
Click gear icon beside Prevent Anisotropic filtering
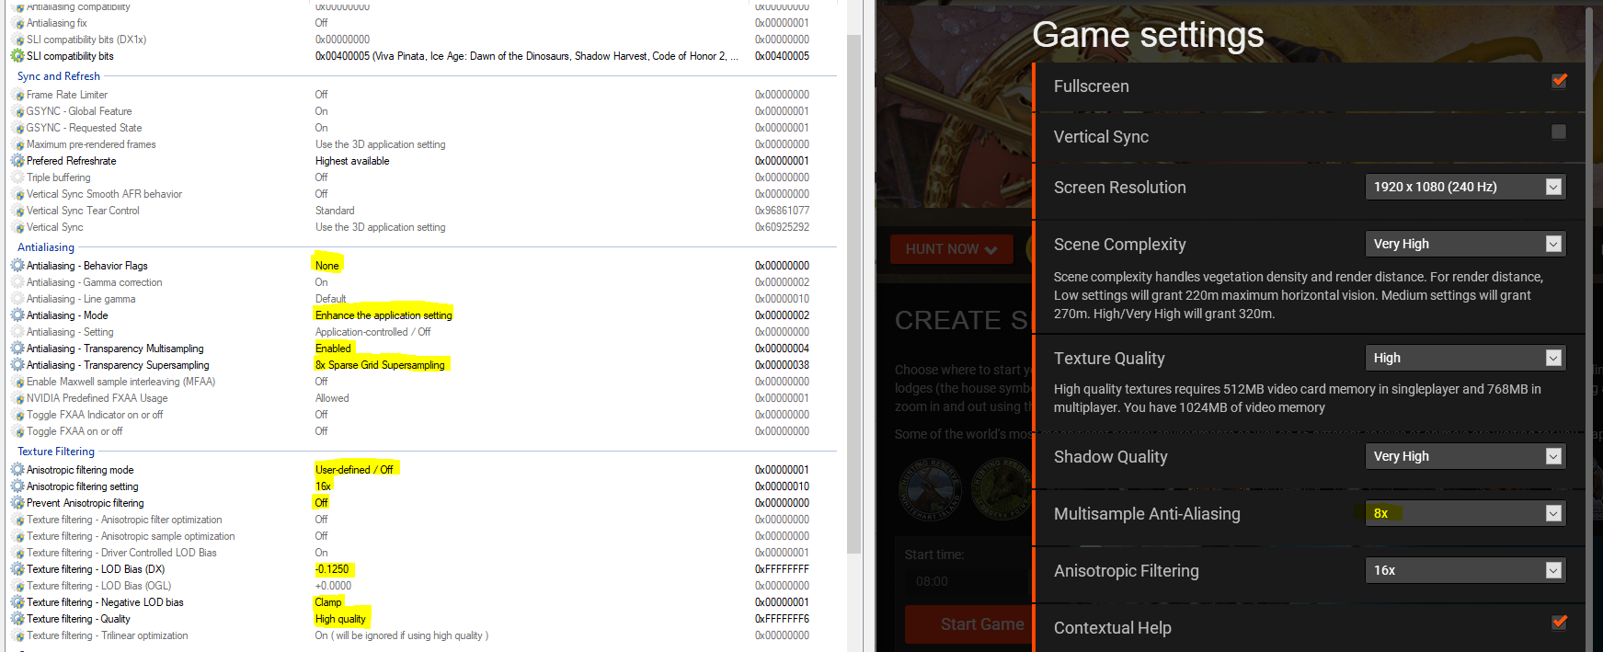point(17,503)
